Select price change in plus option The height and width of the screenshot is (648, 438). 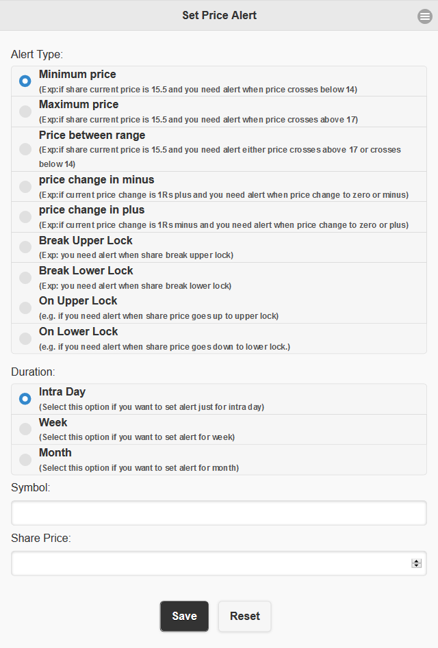tap(219, 217)
